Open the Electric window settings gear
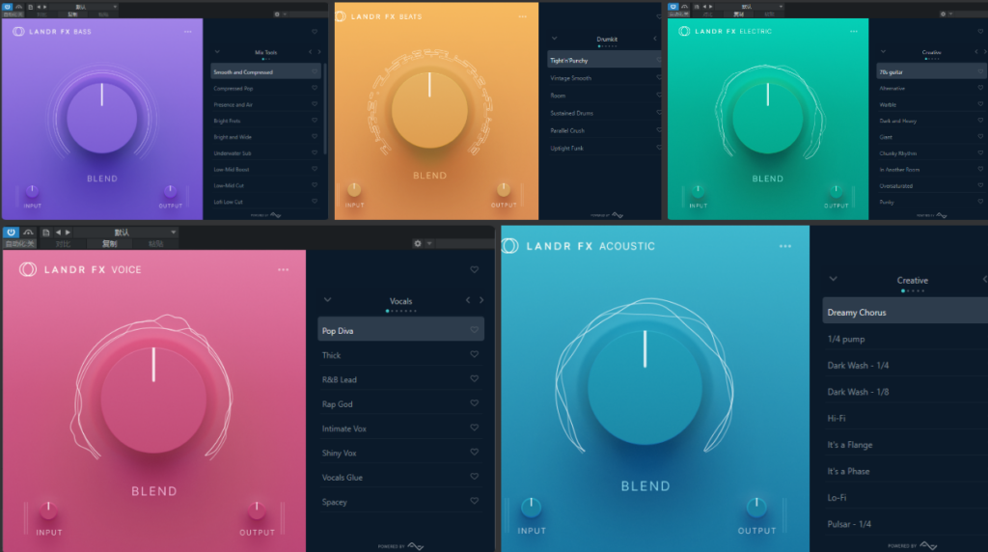This screenshot has width=988, height=552. click(943, 14)
